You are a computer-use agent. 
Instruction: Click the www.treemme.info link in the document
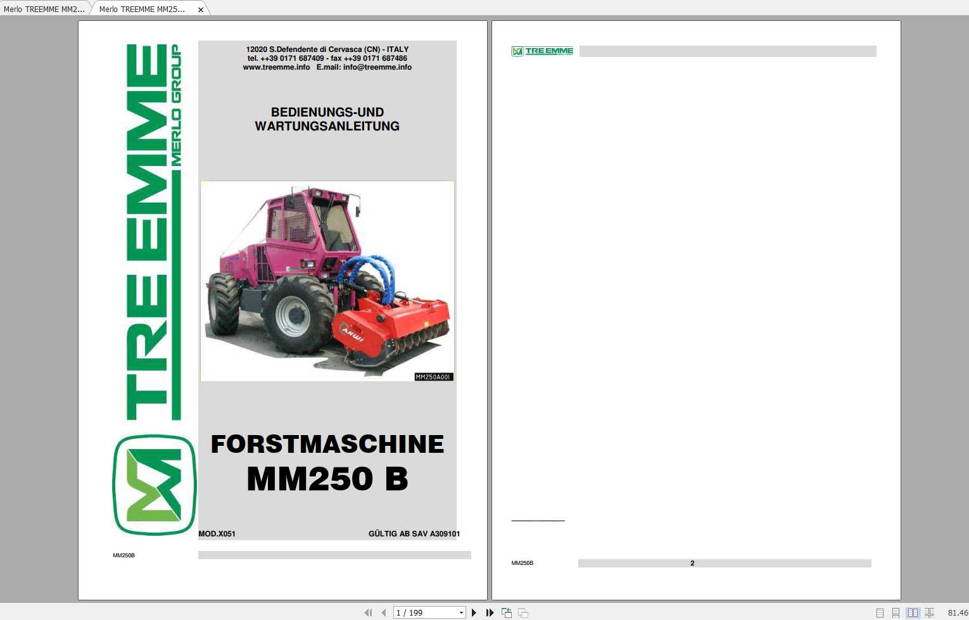click(277, 67)
